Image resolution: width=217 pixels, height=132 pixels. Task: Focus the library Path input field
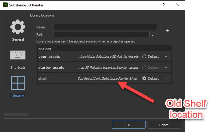tap(101, 34)
